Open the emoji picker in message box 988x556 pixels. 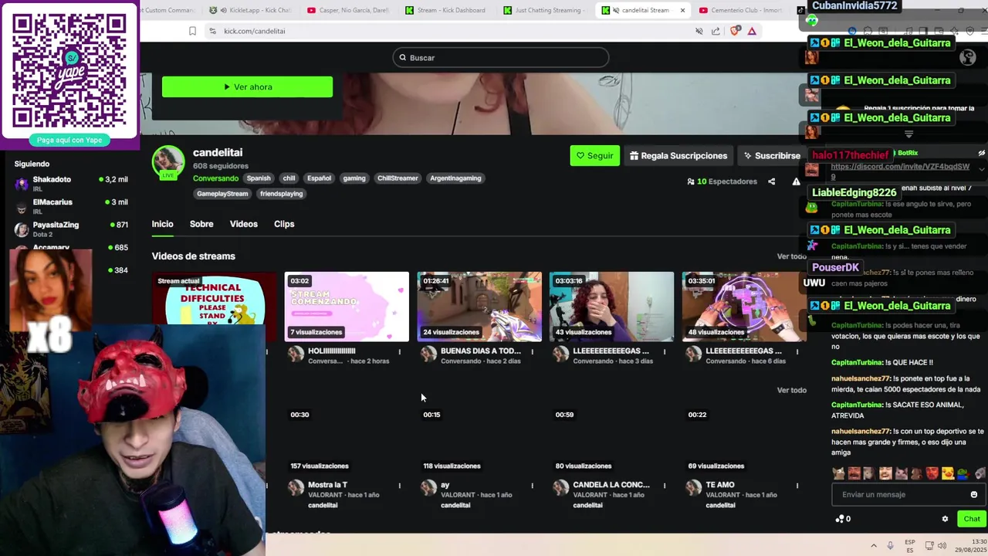pyautogui.click(x=973, y=494)
